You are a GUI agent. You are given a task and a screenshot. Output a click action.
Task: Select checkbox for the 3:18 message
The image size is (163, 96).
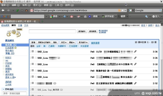(x=33, y=64)
